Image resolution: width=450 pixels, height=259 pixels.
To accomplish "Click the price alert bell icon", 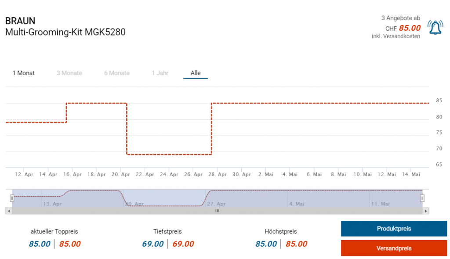I will pyautogui.click(x=435, y=28).
